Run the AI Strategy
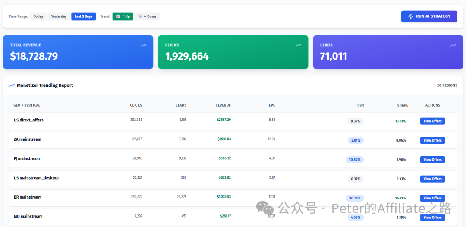The image size is (466, 227). pos(429,16)
